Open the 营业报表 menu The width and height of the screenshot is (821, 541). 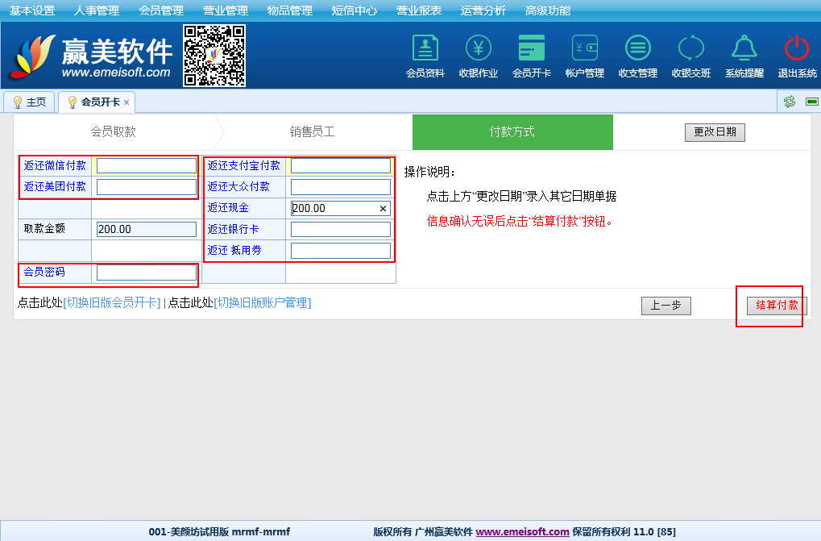[x=418, y=10]
